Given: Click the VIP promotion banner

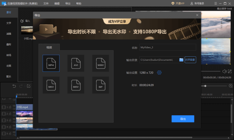Looking at the screenshot, I should (x=117, y=29).
